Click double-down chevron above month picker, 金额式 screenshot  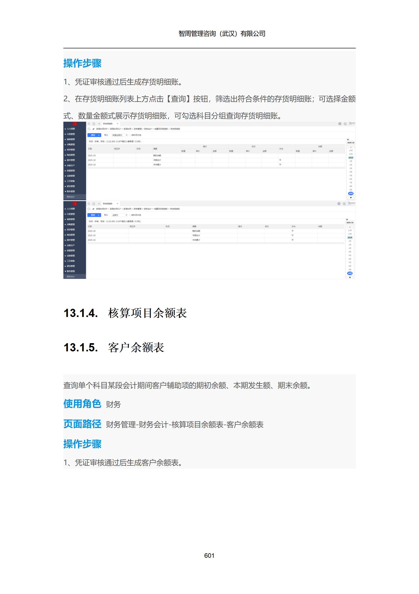point(347,219)
